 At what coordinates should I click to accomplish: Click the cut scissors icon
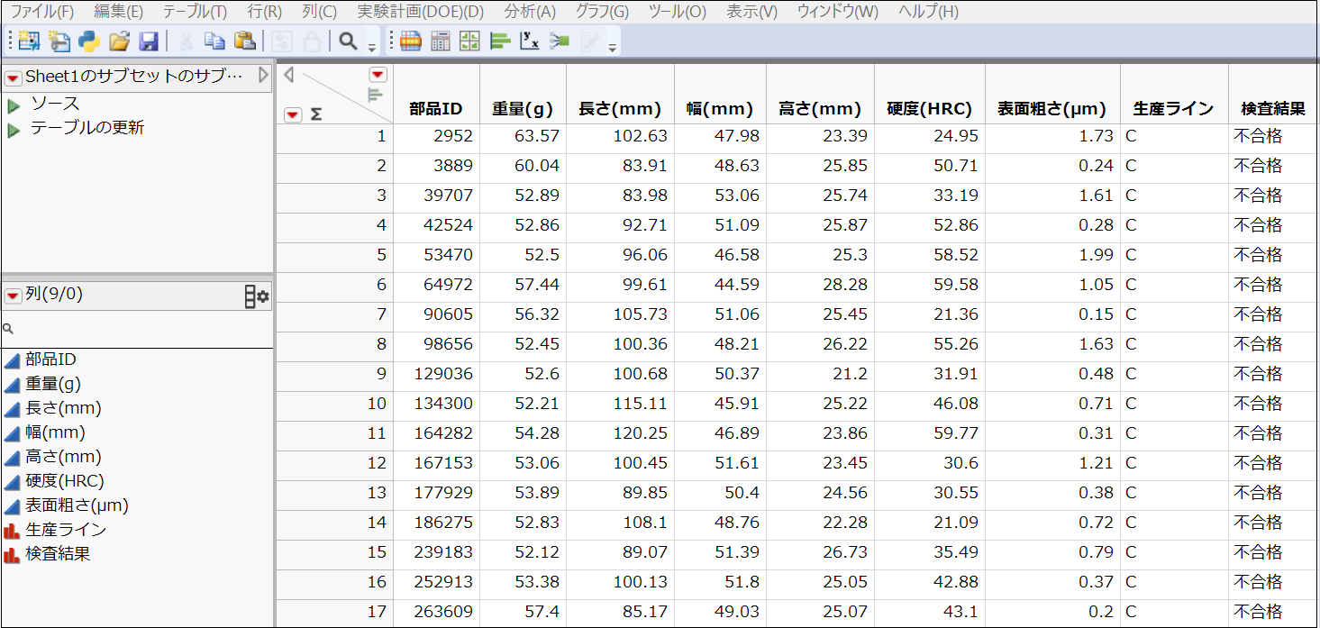(x=186, y=41)
